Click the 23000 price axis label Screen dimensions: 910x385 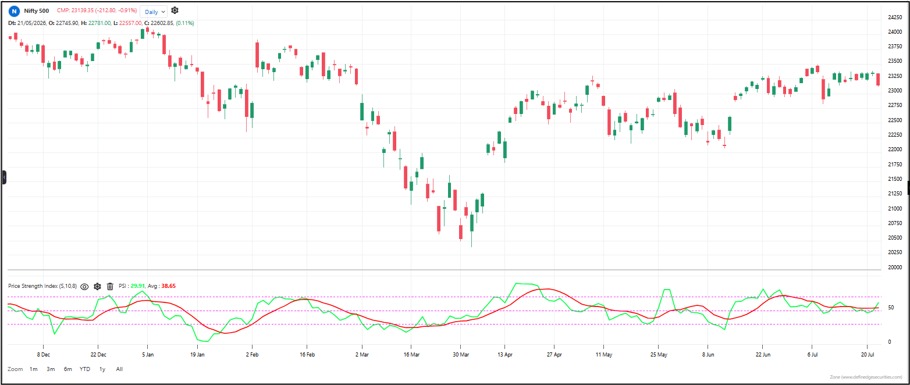(x=894, y=91)
